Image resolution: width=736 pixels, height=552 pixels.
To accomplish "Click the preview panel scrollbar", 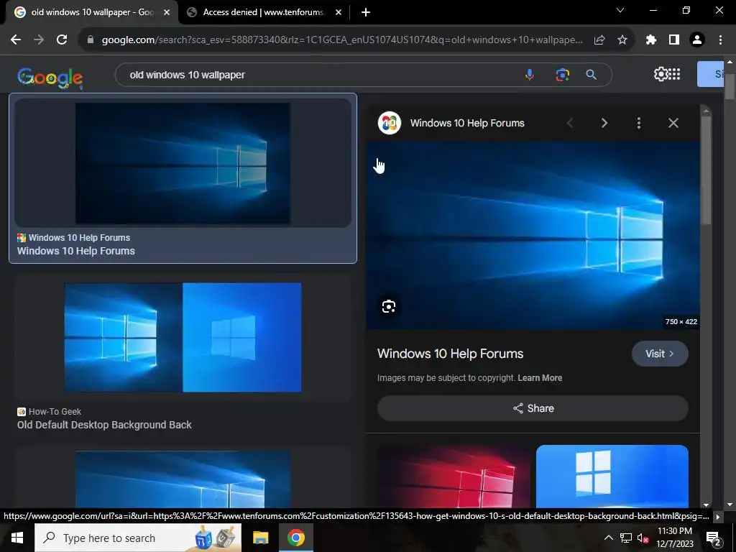I will 706,170.
